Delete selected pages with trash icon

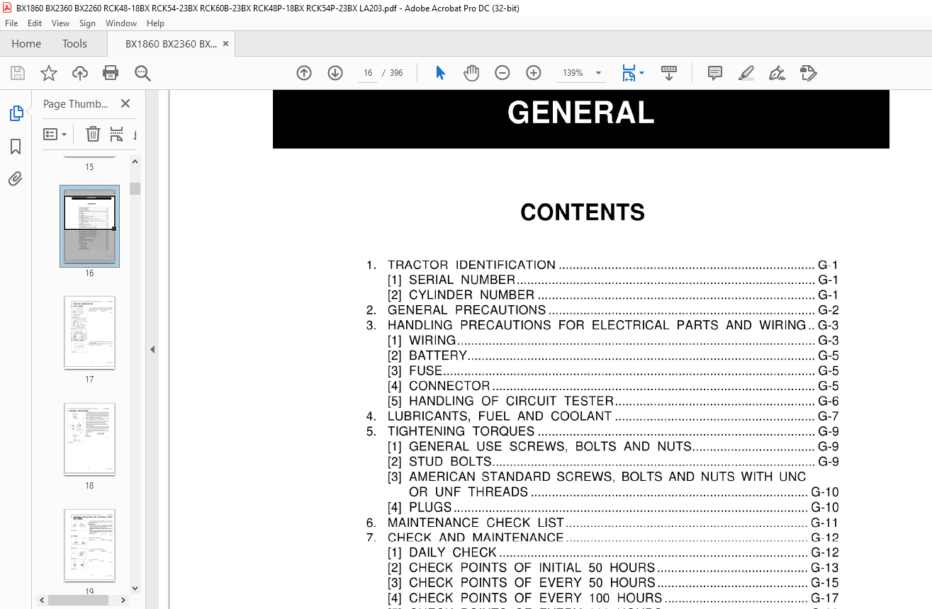pos(93,134)
